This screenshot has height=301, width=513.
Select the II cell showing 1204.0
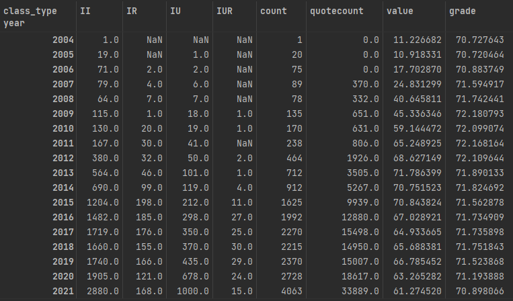[104, 202]
